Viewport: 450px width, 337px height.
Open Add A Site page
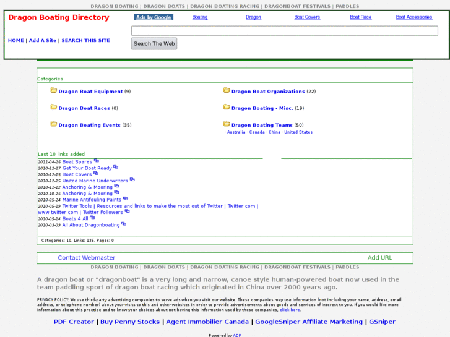pyautogui.click(x=43, y=40)
